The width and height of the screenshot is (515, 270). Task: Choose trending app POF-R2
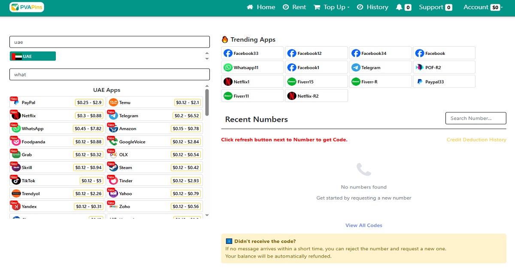click(444, 67)
